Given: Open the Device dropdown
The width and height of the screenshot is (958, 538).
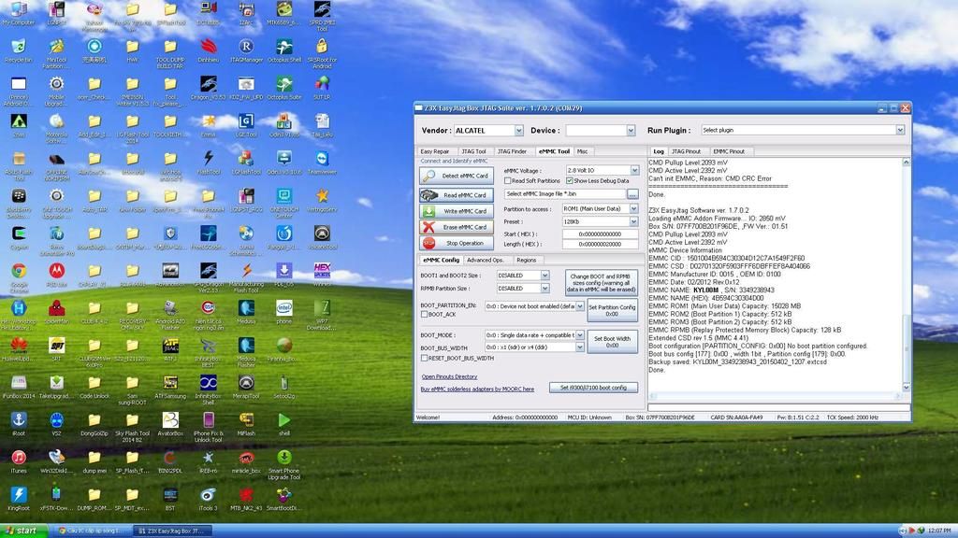Looking at the screenshot, I should [x=631, y=131].
